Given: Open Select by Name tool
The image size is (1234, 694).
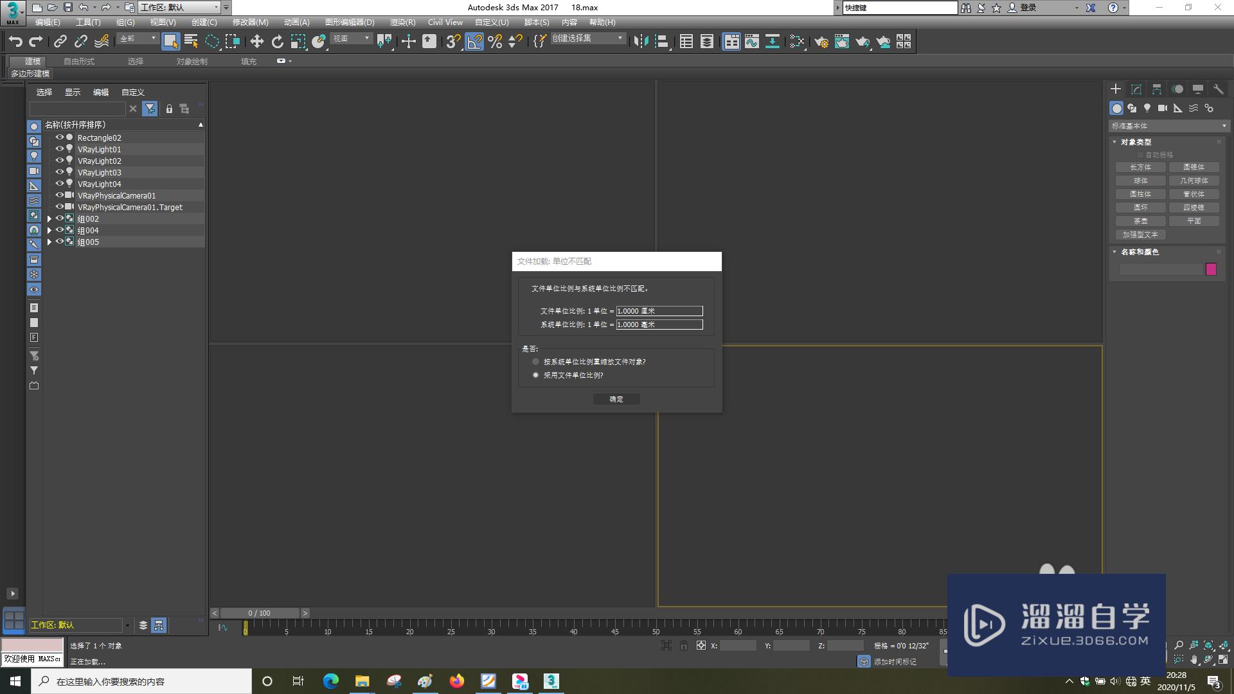Looking at the screenshot, I should [191, 42].
